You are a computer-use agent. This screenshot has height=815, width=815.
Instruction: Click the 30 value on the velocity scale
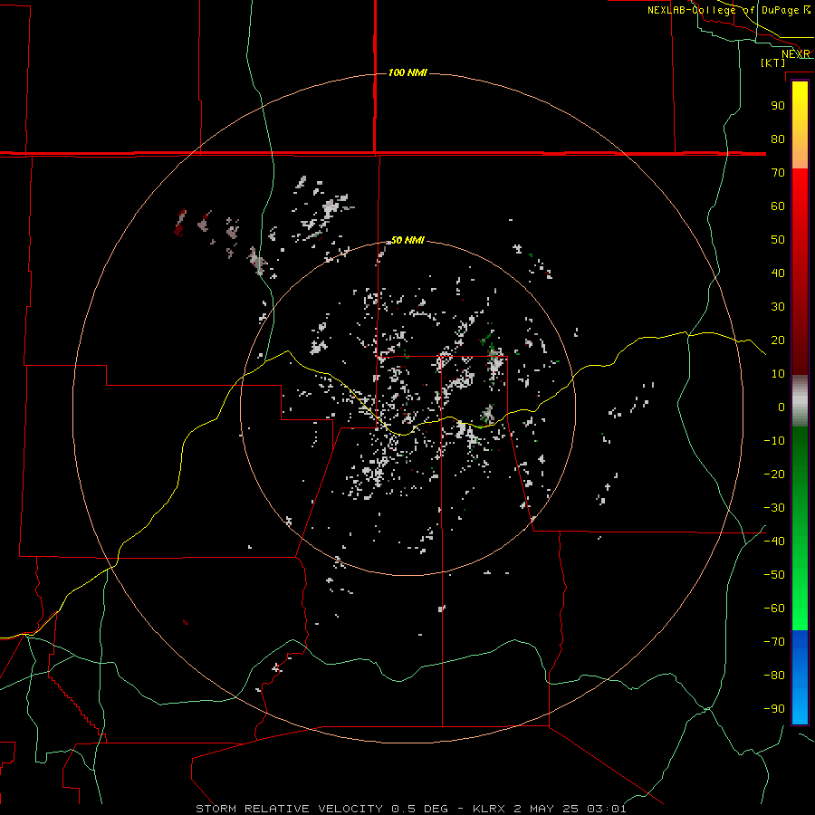(x=778, y=307)
